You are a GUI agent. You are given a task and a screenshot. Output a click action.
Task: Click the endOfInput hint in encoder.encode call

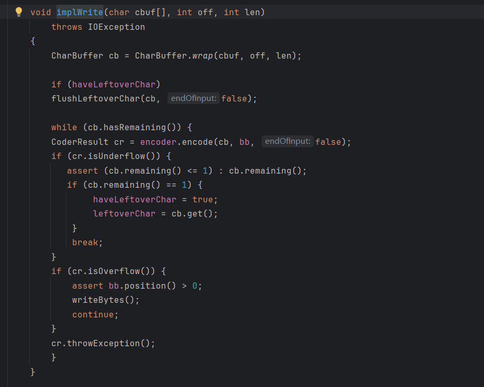pos(287,141)
